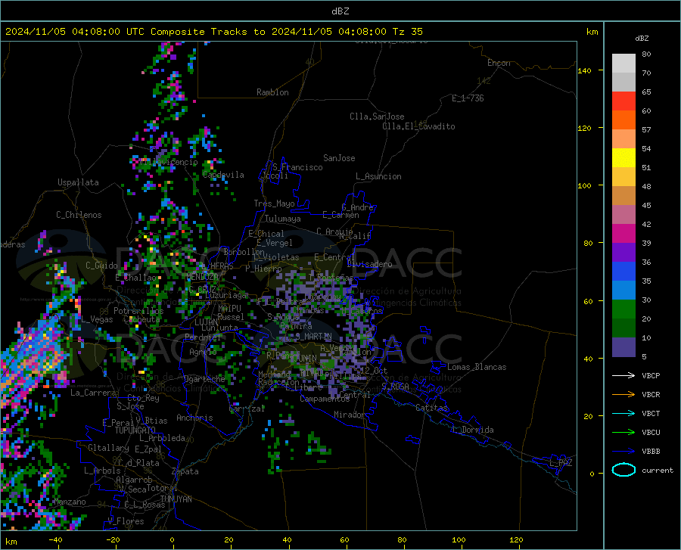Click the blue 36 dBZ legend swatch

pyautogui.click(x=623, y=272)
